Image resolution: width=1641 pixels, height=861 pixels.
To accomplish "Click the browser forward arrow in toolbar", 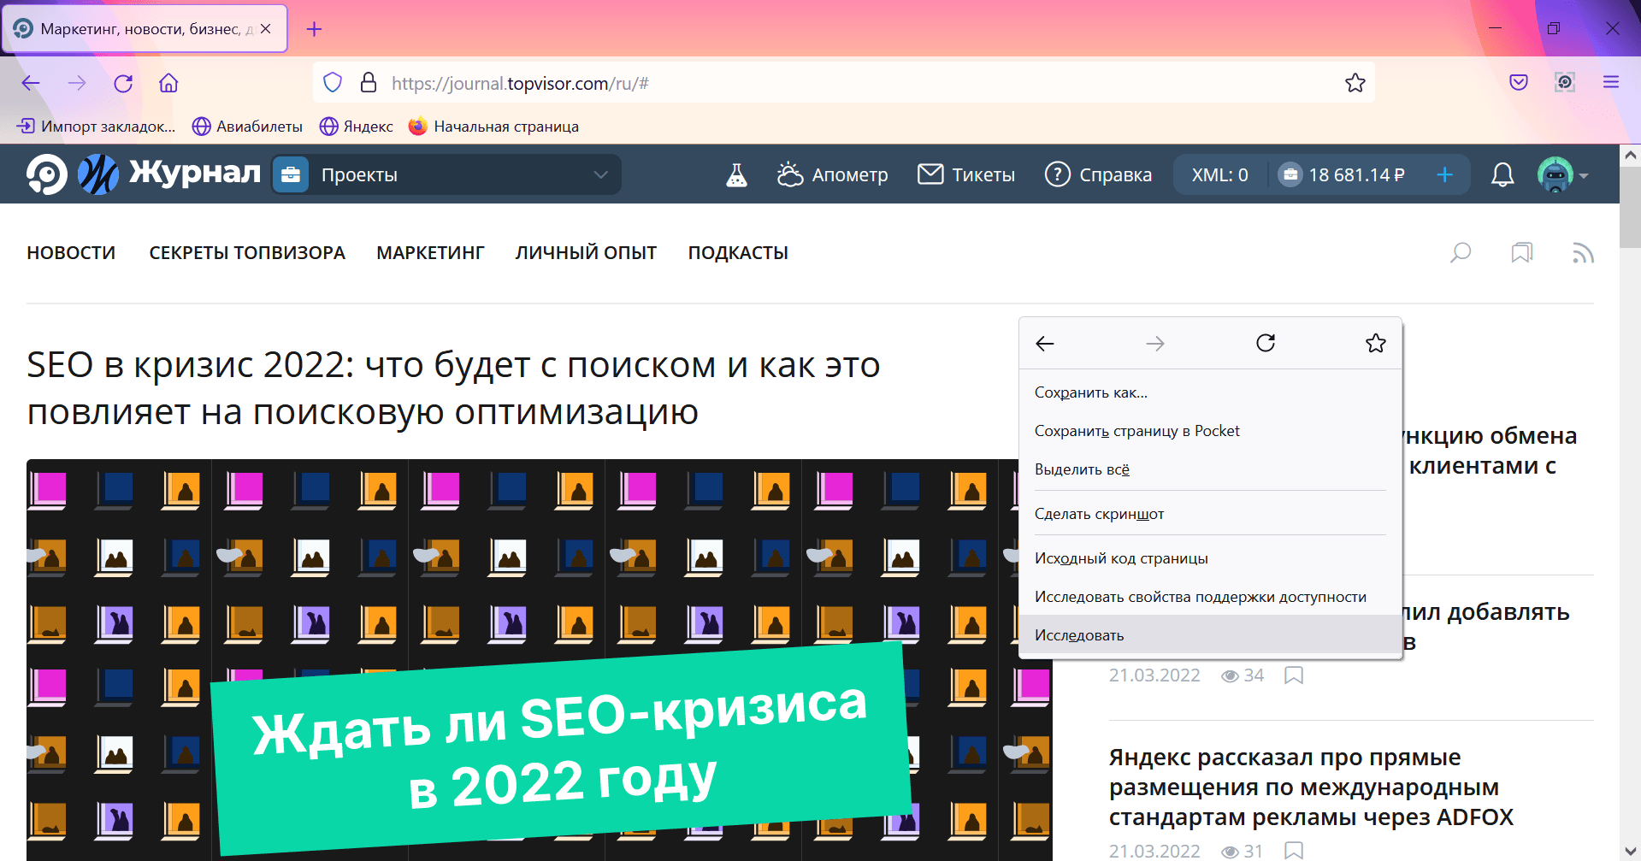I will (77, 83).
